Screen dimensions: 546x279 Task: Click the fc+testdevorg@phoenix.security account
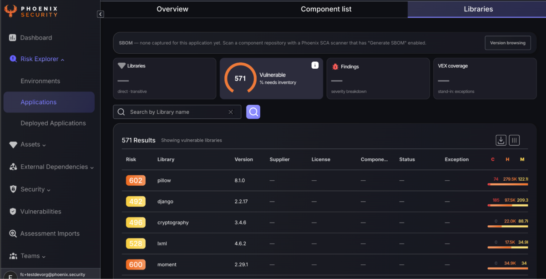click(x=53, y=274)
